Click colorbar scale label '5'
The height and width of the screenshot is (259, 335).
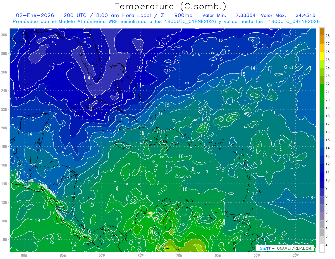click(x=327, y=220)
